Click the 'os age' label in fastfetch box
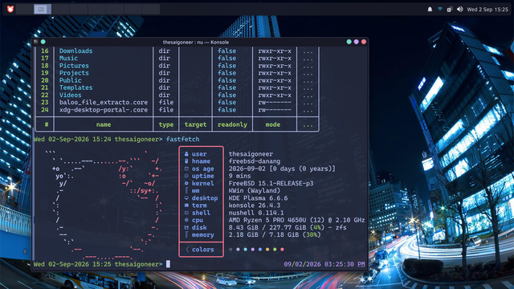The width and height of the screenshot is (514, 289). [203, 169]
